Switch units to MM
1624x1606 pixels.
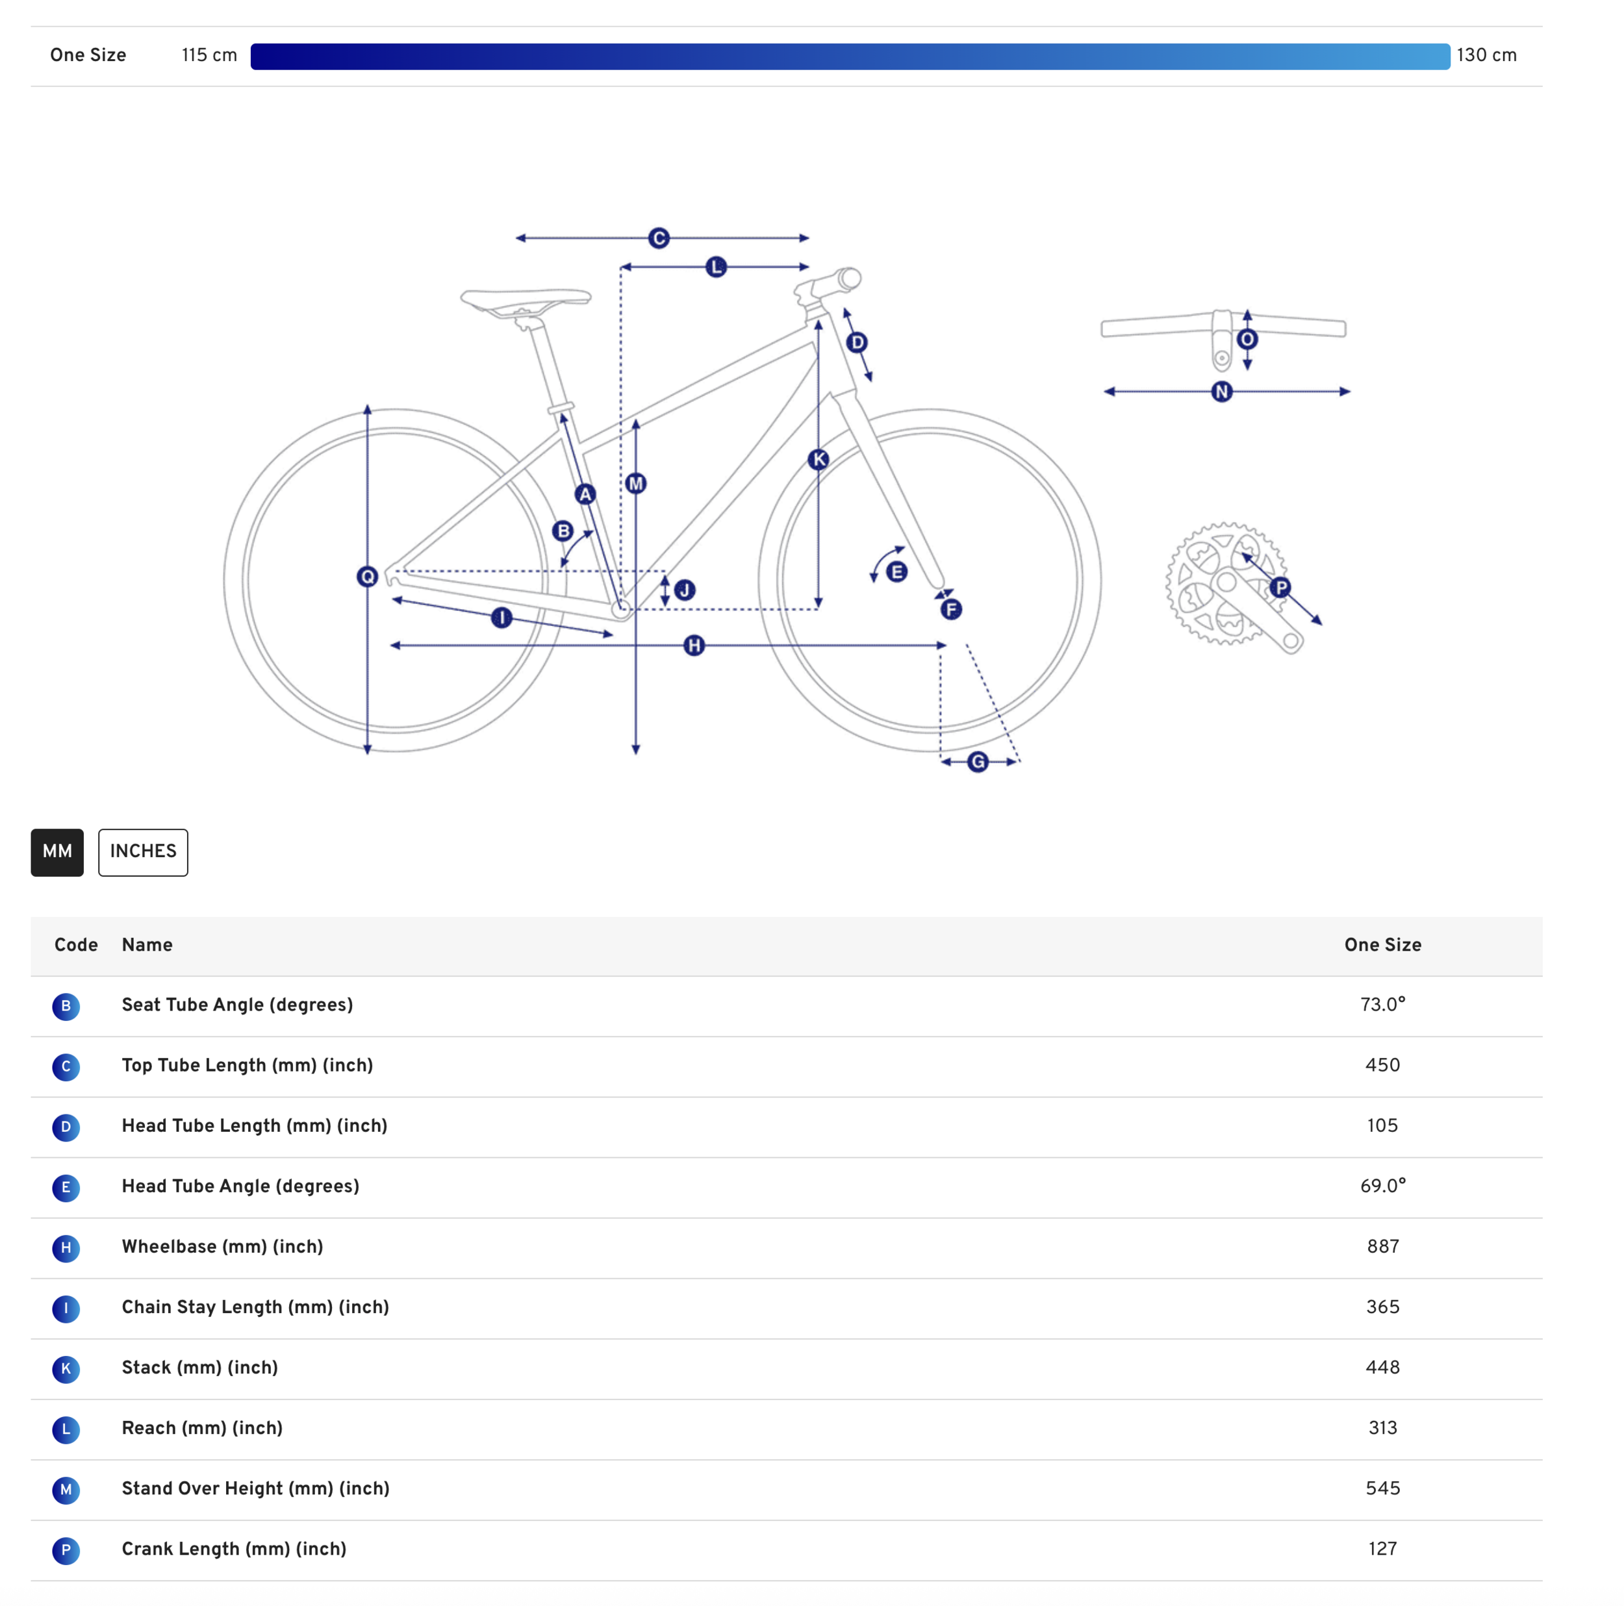coord(57,852)
